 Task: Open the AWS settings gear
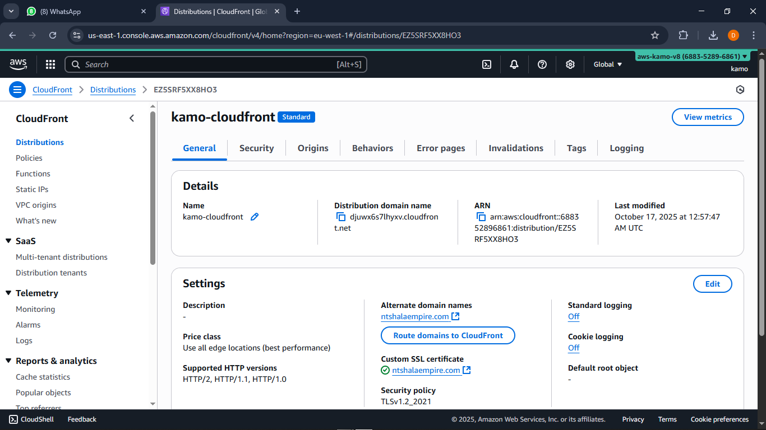click(x=570, y=64)
